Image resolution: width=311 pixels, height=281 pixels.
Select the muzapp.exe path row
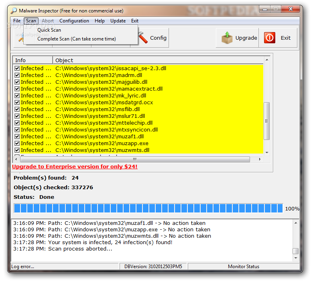138,143
